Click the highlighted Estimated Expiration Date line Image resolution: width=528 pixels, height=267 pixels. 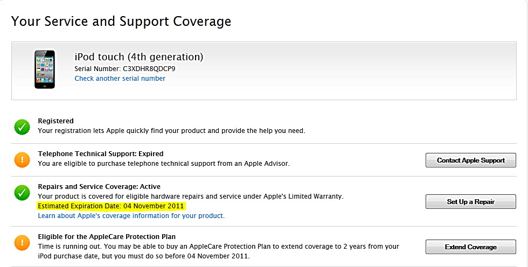(x=111, y=206)
